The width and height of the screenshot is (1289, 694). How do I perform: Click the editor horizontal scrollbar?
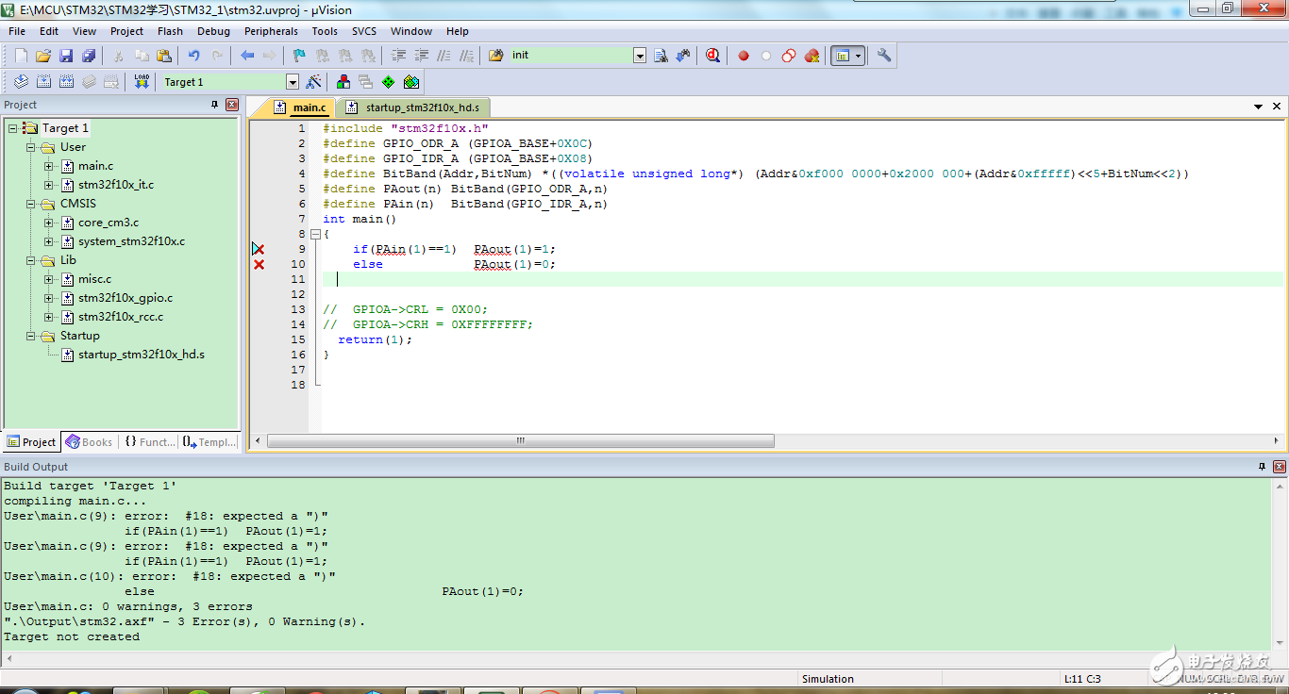(520, 441)
